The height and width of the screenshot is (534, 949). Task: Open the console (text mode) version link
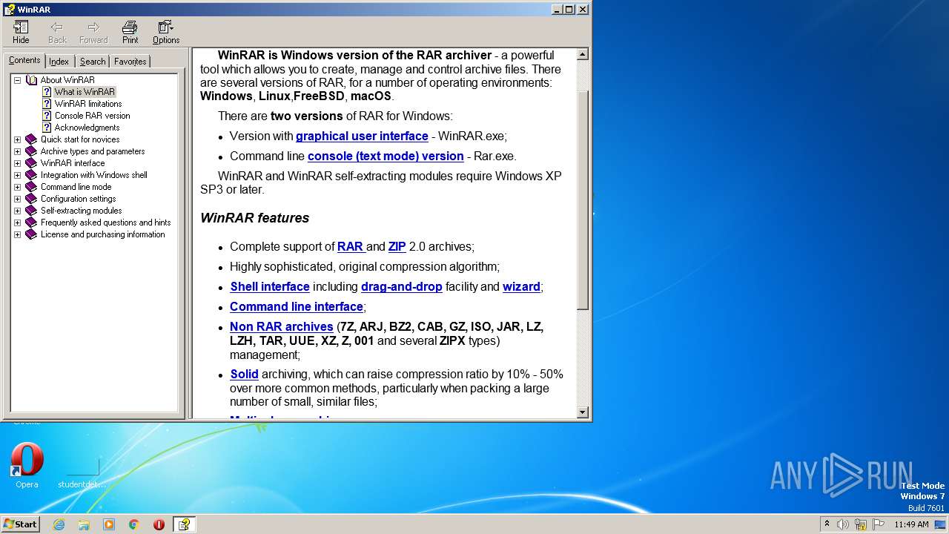tap(386, 156)
